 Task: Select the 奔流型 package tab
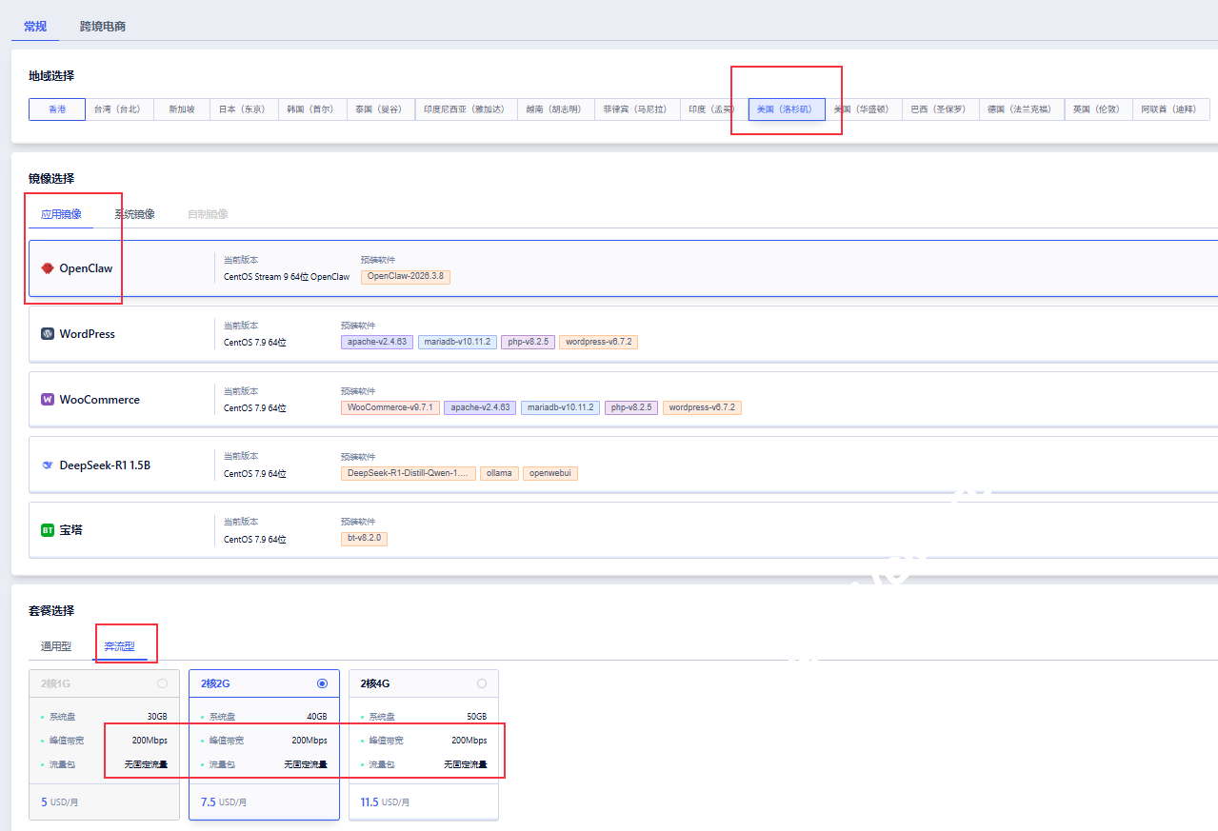coord(120,646)
